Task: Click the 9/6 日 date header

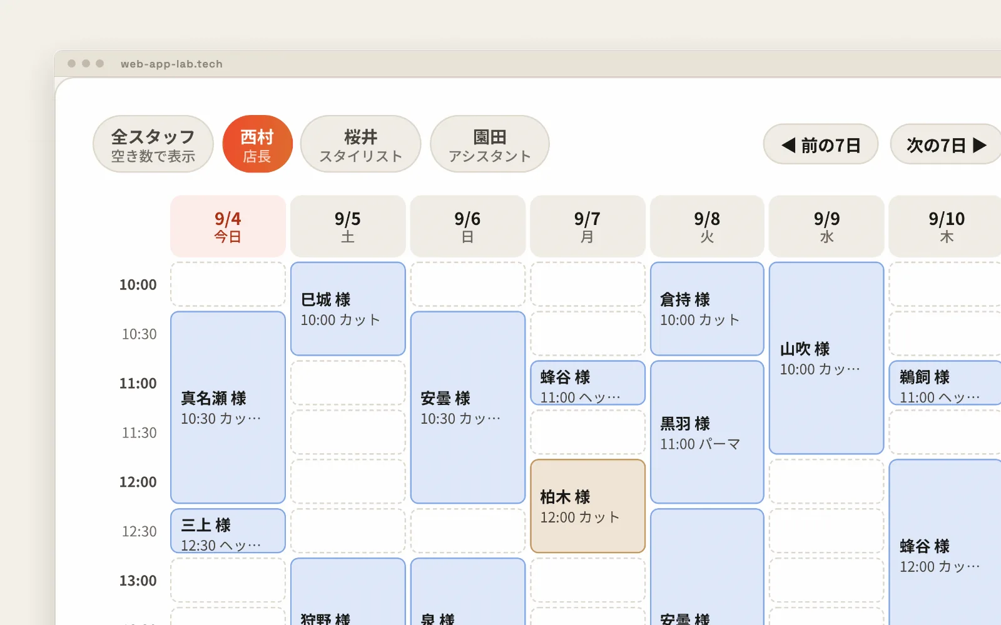Action: (468, 226)
